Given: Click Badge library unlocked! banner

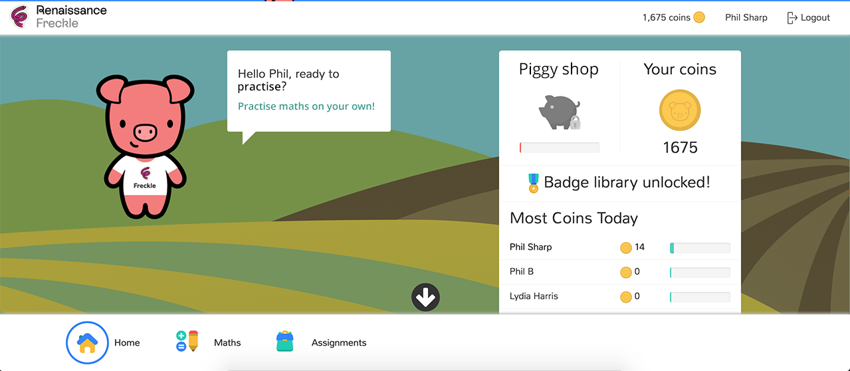Looking at the screenshot, I should pos(619,183).
